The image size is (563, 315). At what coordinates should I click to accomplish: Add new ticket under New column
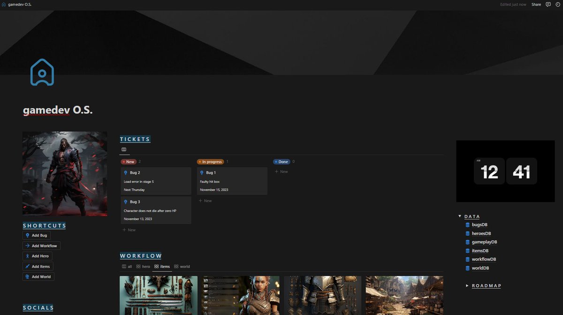[x=129, y=230]
